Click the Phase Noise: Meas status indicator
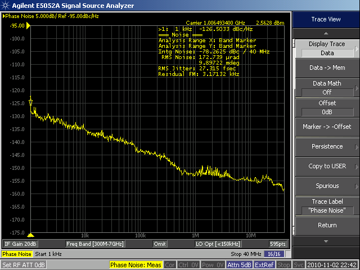 click(x=136, y=265)
